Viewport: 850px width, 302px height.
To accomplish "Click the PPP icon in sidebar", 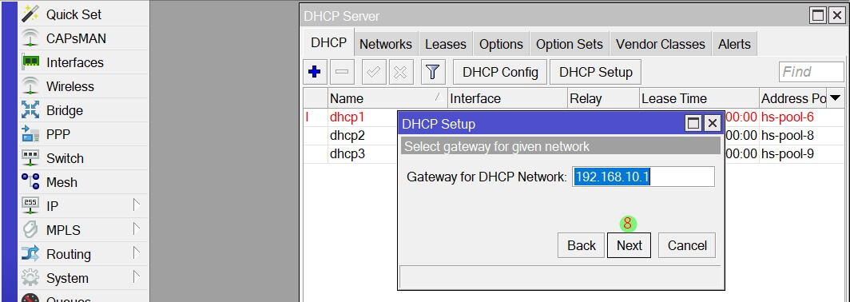I will (30, 134).
